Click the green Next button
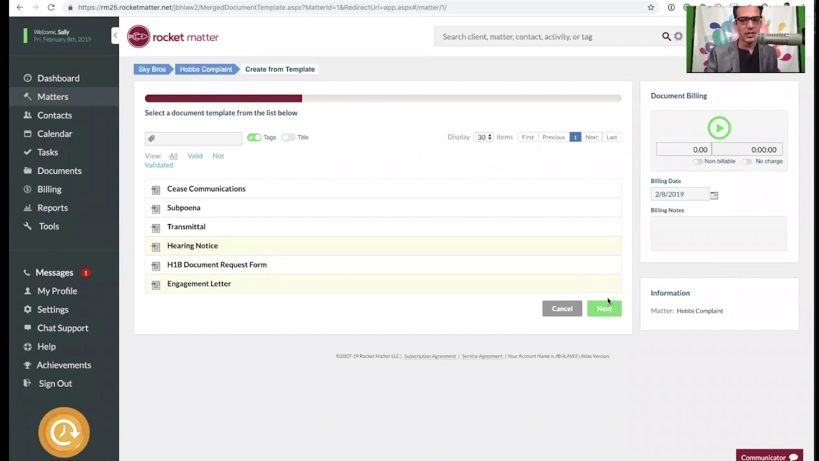The height and width of the screenshot is (461, 819). (x=604, y=309)
